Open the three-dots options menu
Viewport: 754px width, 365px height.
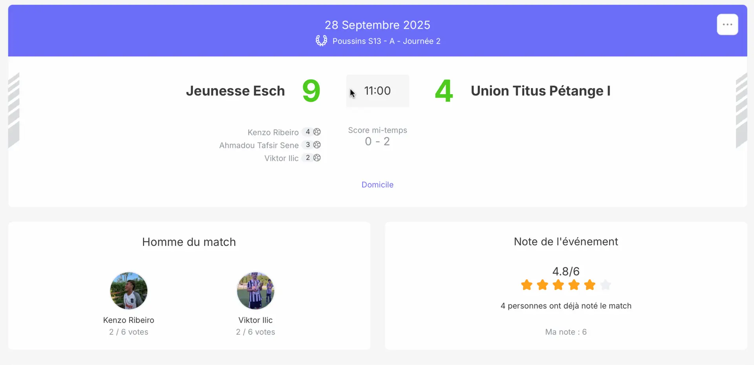click(727, 25)
